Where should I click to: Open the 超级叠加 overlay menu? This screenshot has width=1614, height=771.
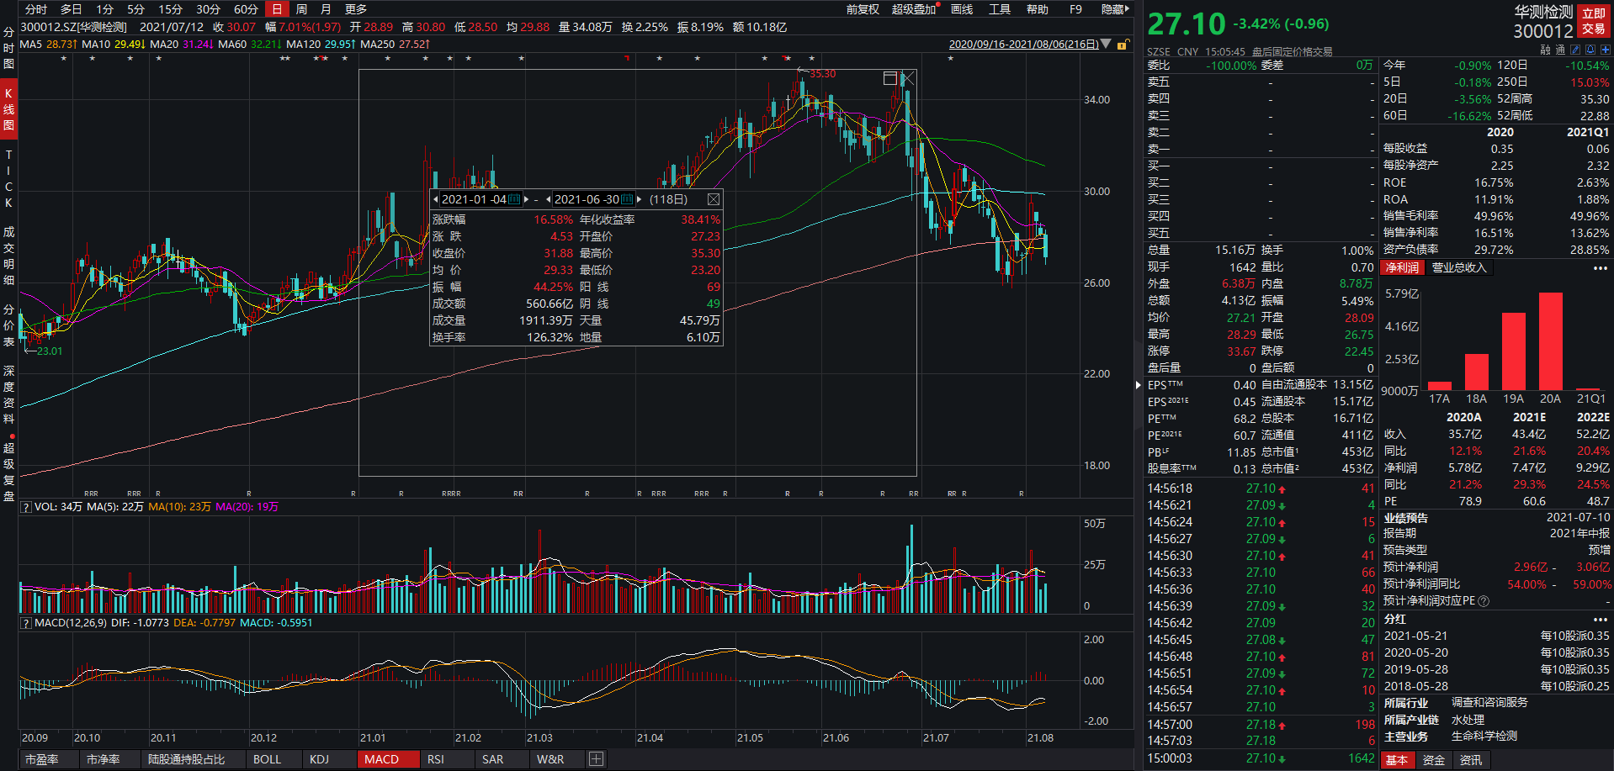pyautogui.click(x=914, y=9)
